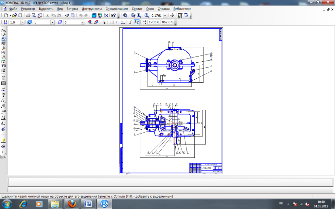Click the zoom value field 0.1761

point(156,15)
